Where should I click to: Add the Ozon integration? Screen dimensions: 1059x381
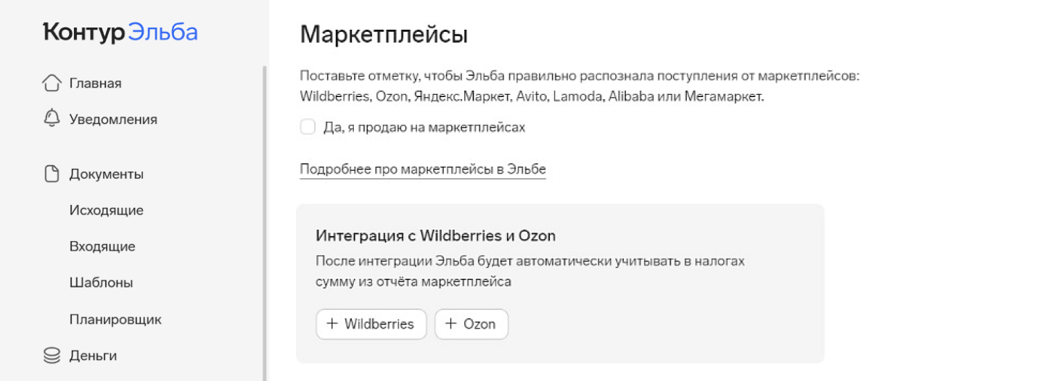point(471,324)
